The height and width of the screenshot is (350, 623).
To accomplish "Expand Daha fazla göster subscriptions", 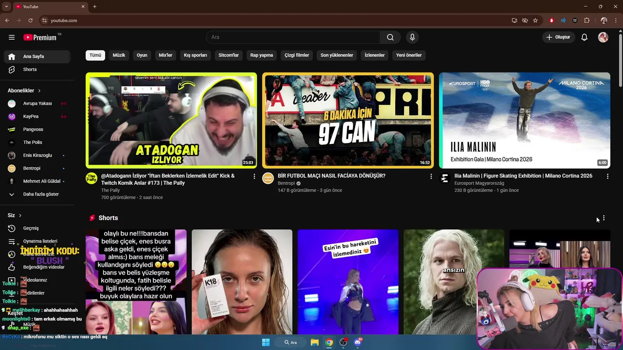I will coord(37,194).
